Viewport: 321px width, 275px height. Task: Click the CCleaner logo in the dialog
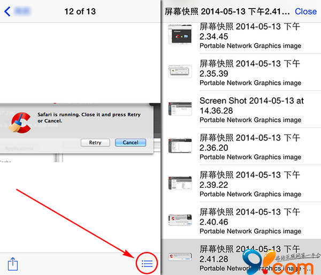[x=20, y=123]
